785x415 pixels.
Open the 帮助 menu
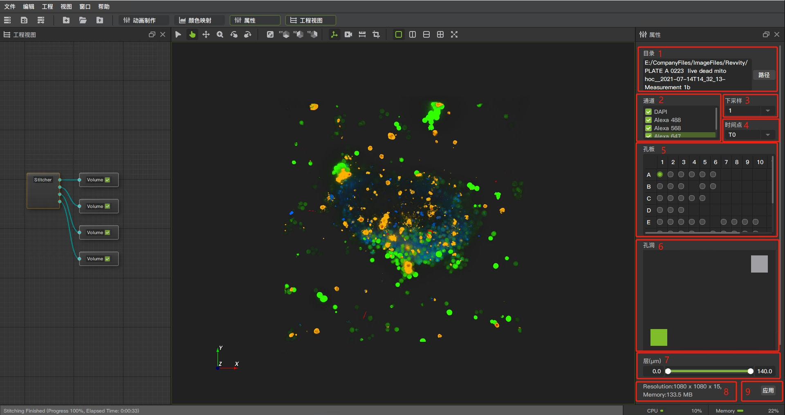click(104, 7)
